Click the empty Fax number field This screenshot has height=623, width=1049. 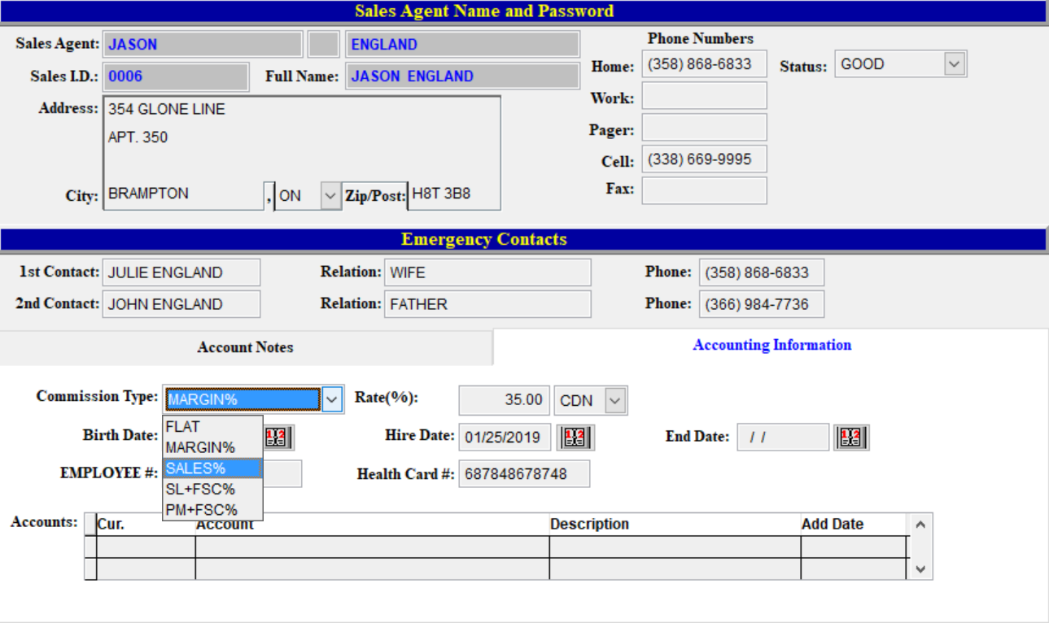[x=704, y=190]
